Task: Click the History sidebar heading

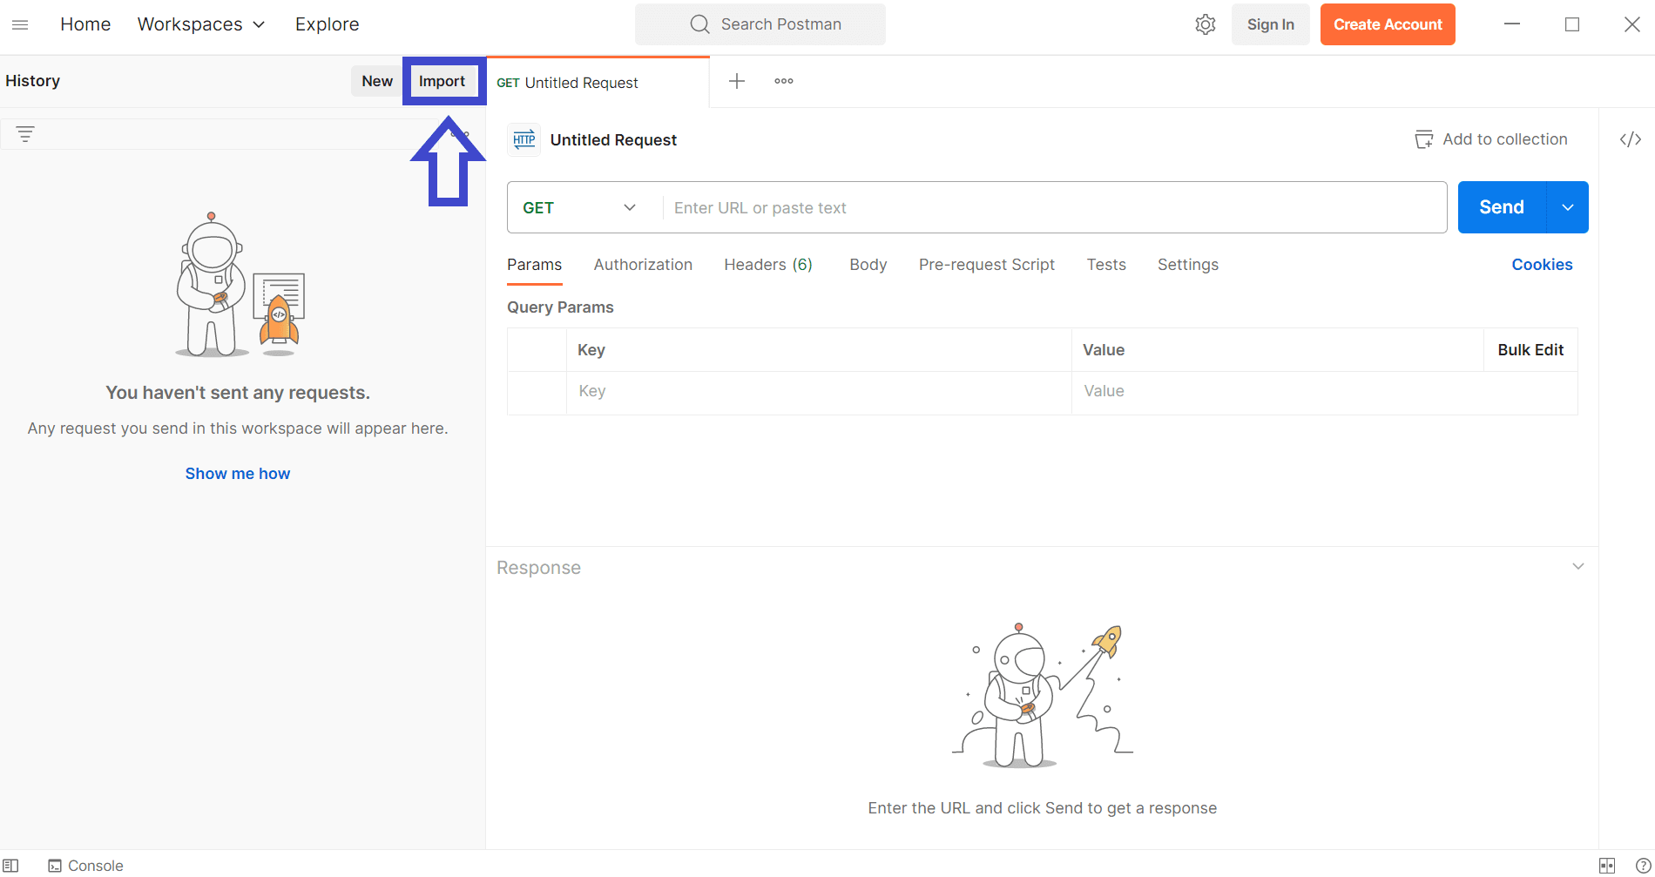Action: coord(33,81)
